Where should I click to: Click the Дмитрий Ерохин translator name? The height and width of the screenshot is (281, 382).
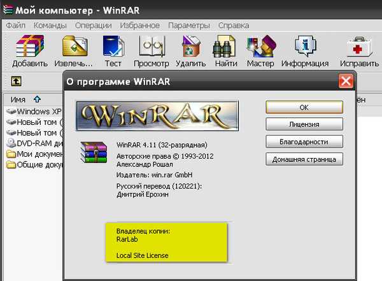(143, 194)
